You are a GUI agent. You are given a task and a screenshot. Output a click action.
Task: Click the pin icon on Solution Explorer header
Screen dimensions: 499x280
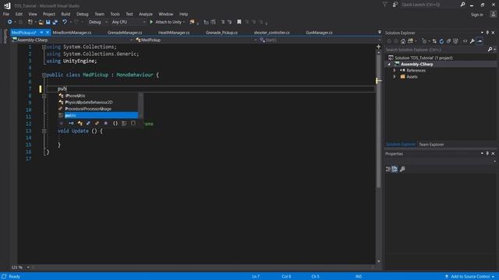click(x=487, y=33)
